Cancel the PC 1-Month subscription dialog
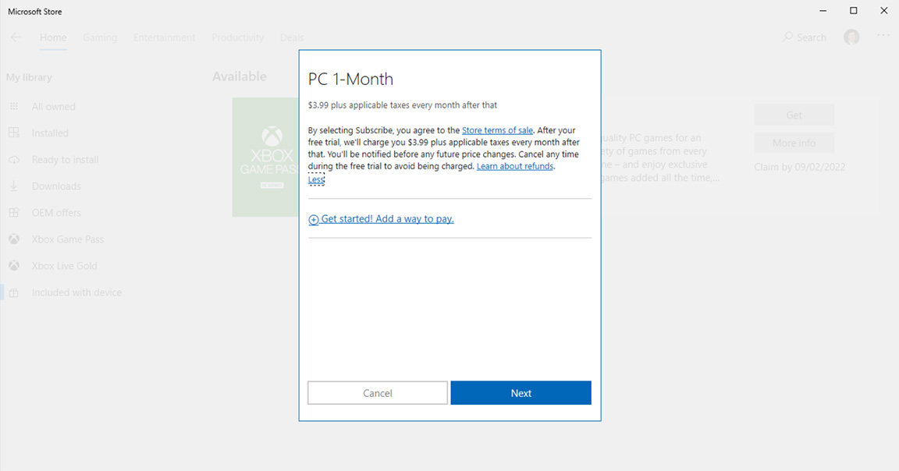 pos(377,393)
